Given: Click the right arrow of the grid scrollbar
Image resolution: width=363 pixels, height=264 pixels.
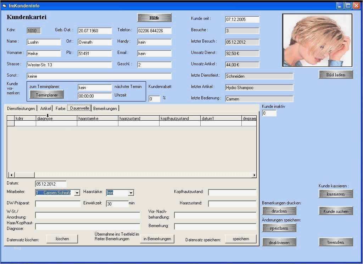Looking at the screenshot, I should click(x=254, y=175).
